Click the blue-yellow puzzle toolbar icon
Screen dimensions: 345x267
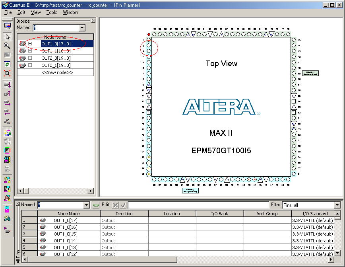point(7,160)
